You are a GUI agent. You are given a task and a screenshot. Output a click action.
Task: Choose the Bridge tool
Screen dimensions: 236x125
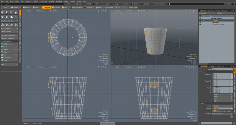pyautogui.click(x=5, y=52)
